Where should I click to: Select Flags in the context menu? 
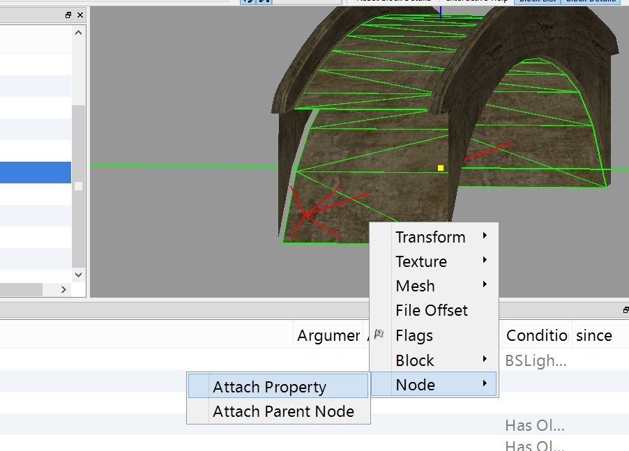pos(434,335)
